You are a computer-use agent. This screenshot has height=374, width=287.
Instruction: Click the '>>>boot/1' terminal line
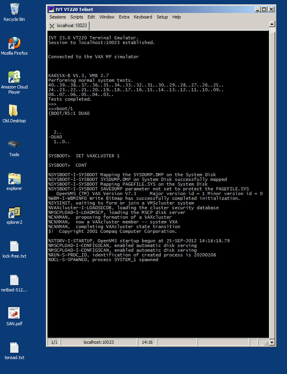click(60, 109)
